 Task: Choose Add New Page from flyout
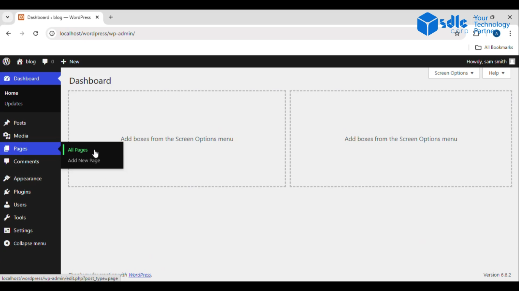(x=84, y=160)
